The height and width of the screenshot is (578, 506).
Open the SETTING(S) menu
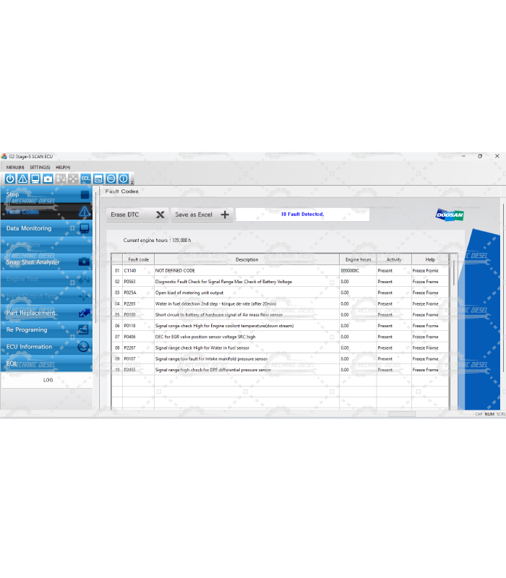pyautogui.click(x=40, y=167)
